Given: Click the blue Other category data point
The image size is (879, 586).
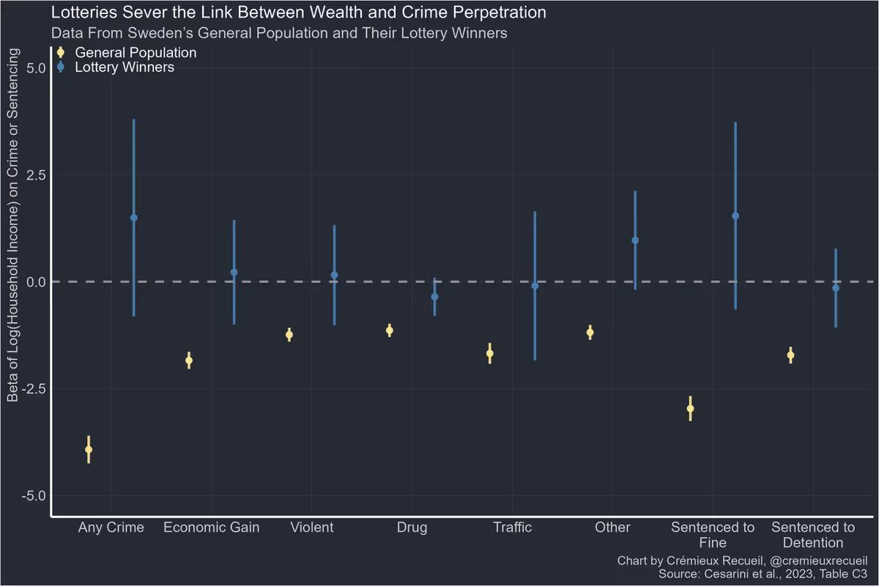Looking at the screenshot, I should (635, 240).
